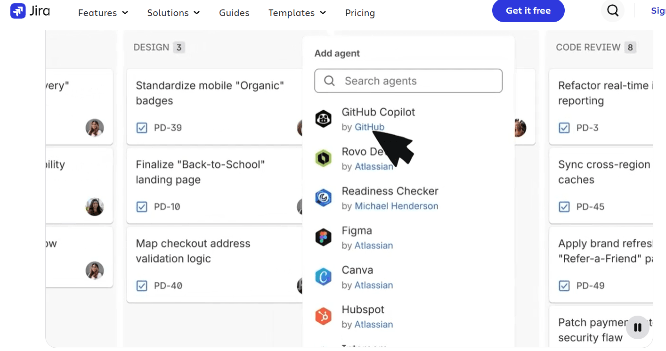The height and width of the screenshot is (351, 666).
Task: Select the GitHub Copilot agent name
Action: [x=379, y=112]
